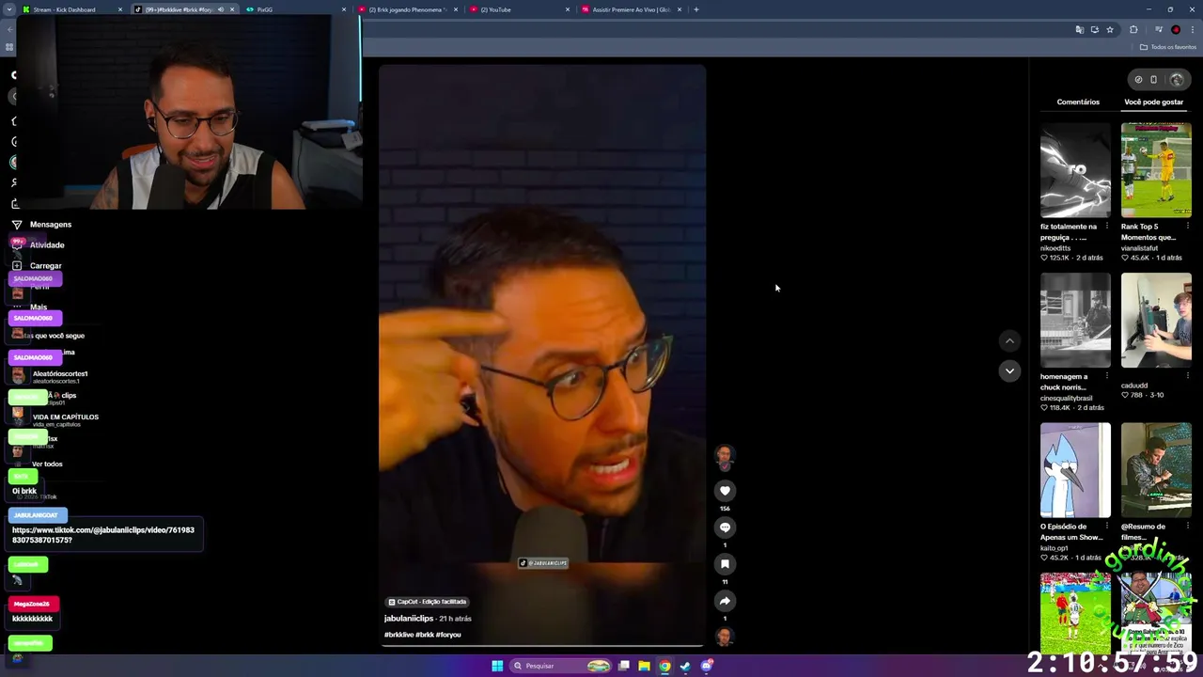Open the Stream - Kick Dashboard tab
Screen dimensions: 1203x677
73,9
